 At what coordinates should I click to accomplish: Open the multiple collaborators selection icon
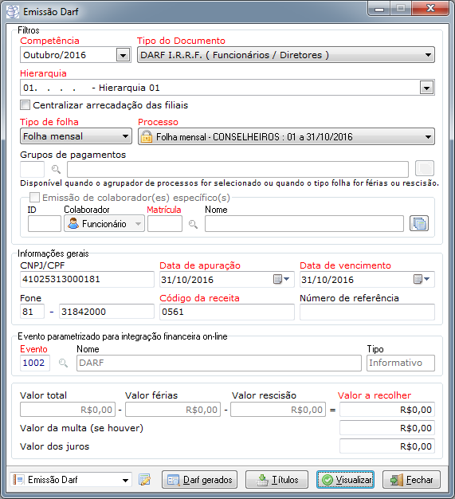point(419,223)
